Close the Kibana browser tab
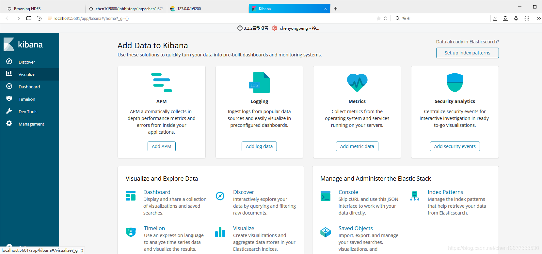 (326, 9)
